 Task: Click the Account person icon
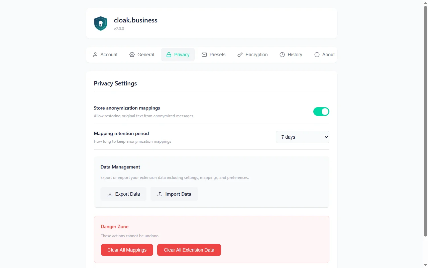[x=96, y=55]
